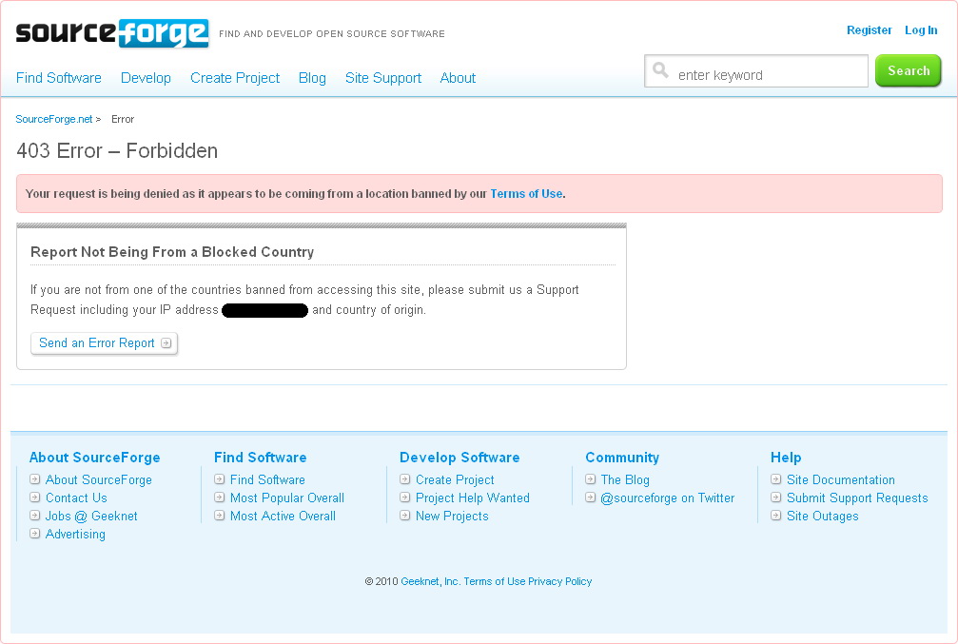Open Find Software link in the footer list
This screenshot has width=958, height=644.
267,480
